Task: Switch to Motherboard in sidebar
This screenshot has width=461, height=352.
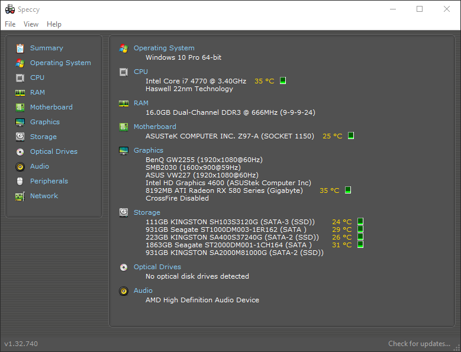Action: point(51,107)
